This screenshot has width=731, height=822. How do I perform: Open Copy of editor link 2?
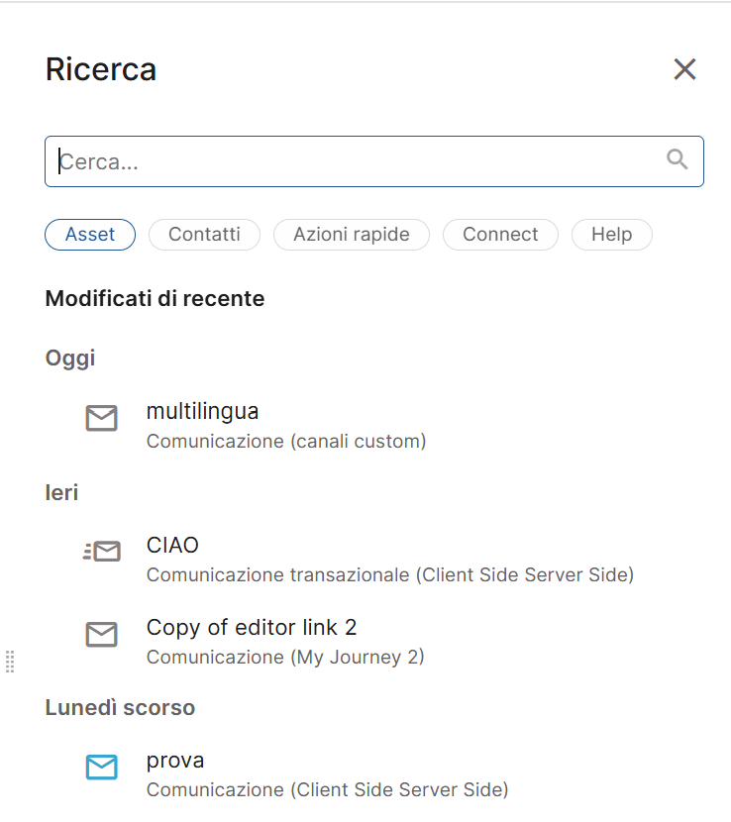(252, 627)
